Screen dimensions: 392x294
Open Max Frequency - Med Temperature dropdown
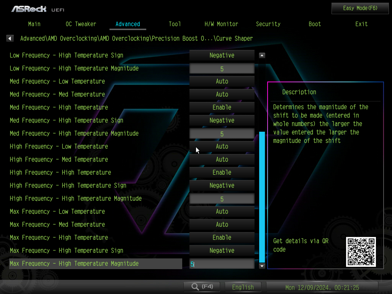coord(222,224)
